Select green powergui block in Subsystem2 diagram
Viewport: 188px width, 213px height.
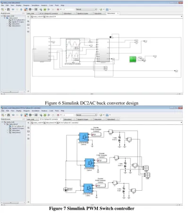point(133,59)
